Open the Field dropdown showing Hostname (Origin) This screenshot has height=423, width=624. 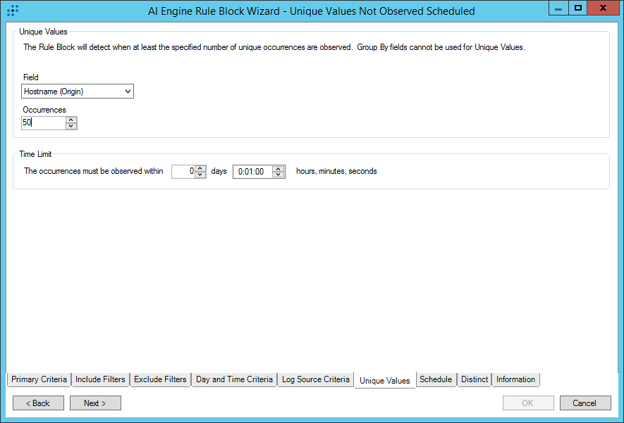(x=78, y=91)
